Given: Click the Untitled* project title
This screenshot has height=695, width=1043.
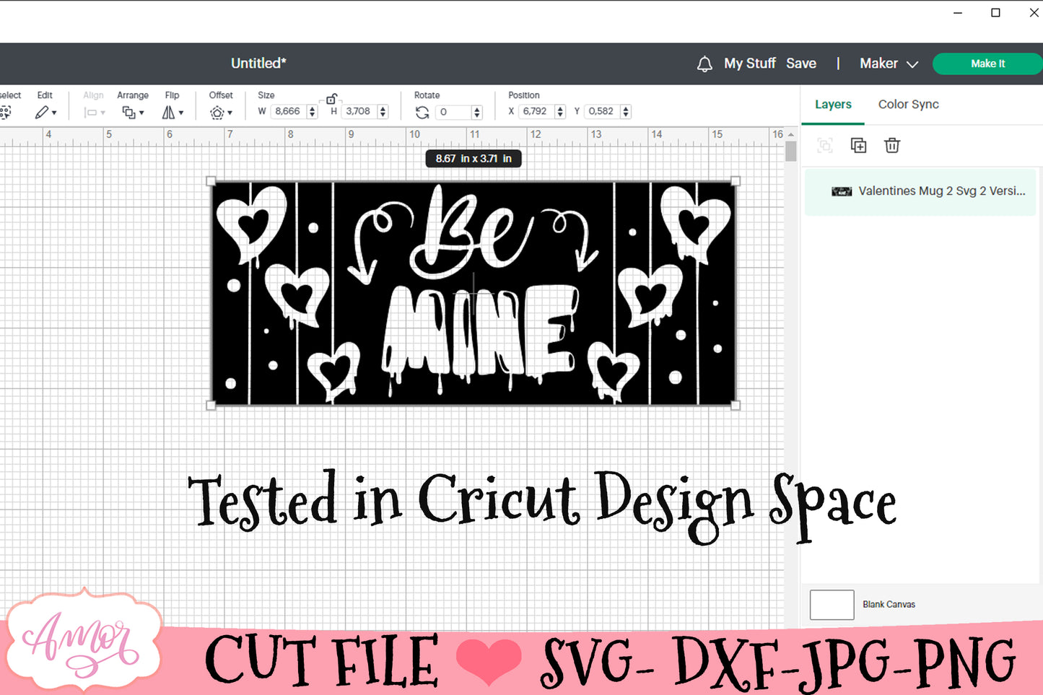Looking at the screenshot, I should coord(258,64).
